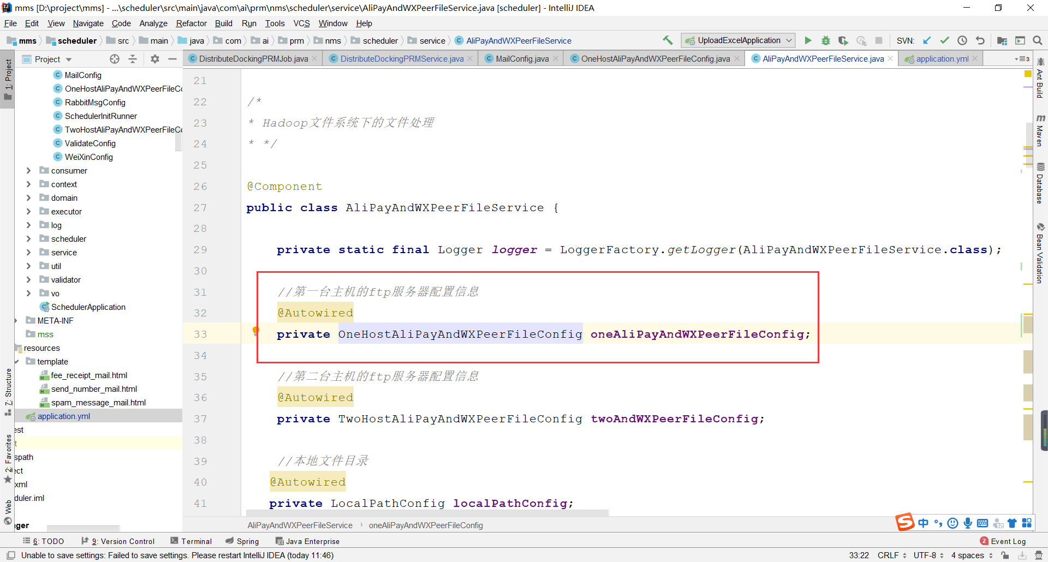Close the AliPayAndWXPeerFileService.java tab

click(x=890, y=58)
